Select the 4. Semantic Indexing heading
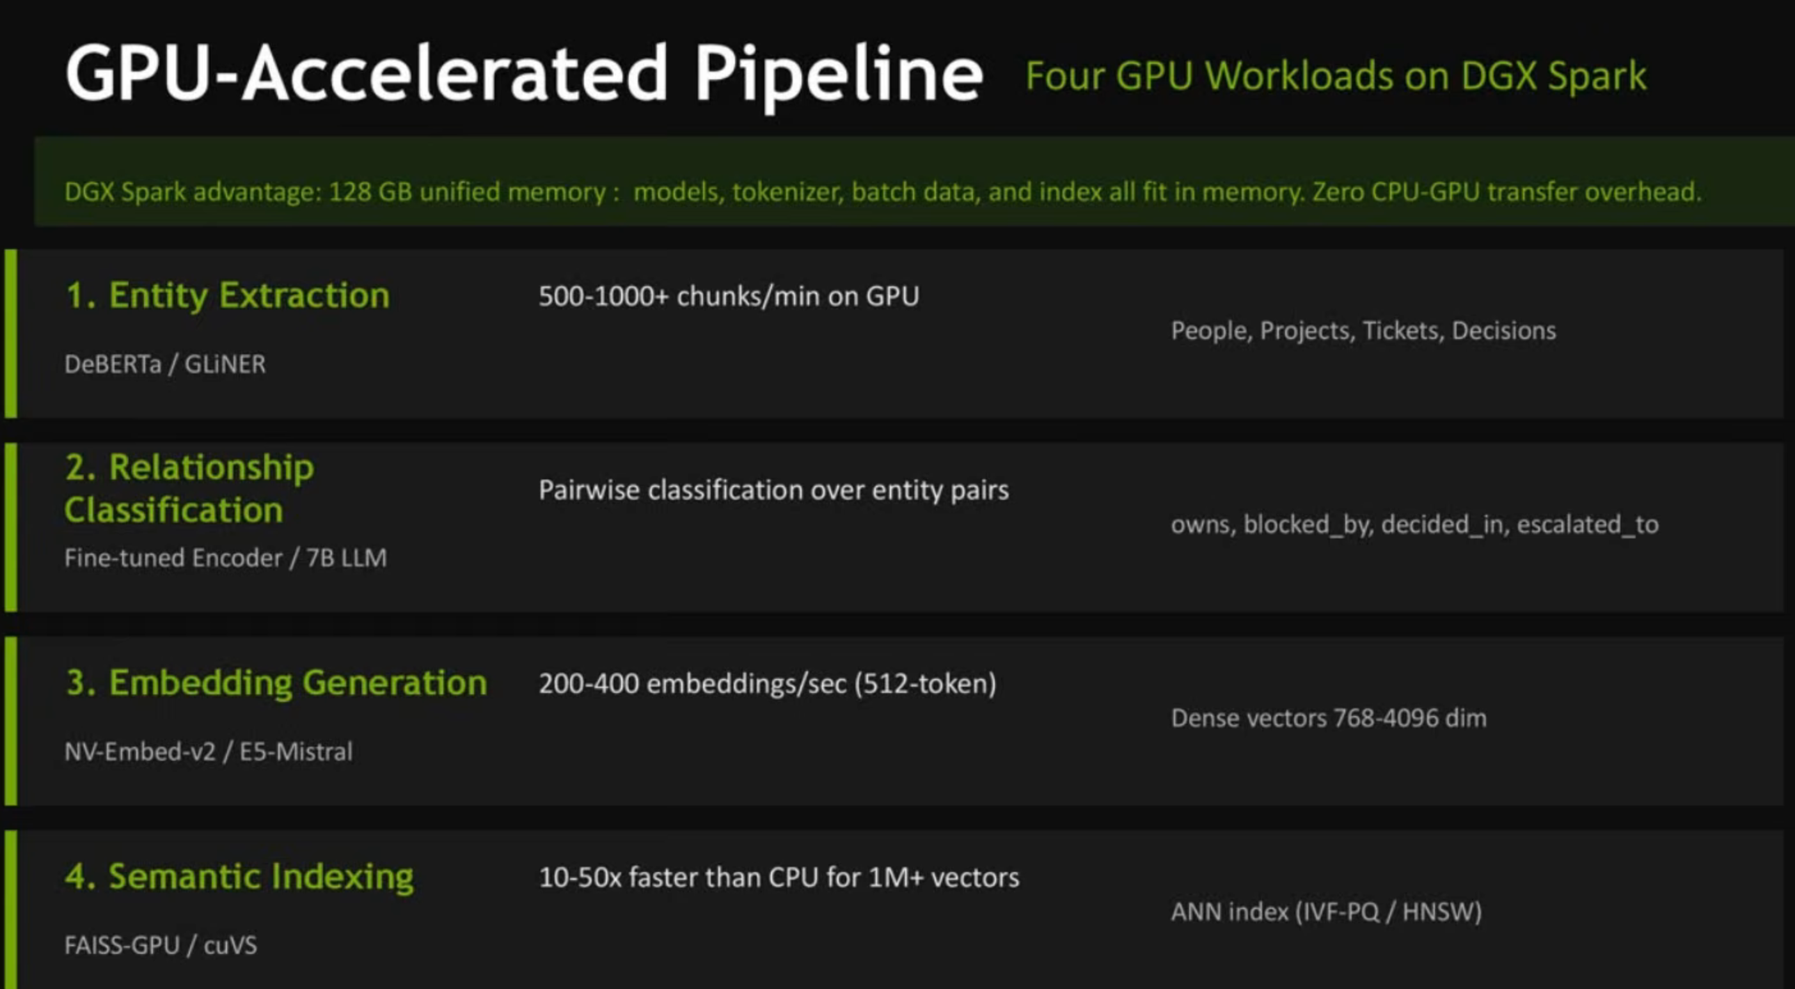 (x=239, y=876)
